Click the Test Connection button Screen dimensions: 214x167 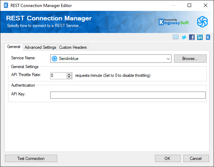[31, 159]
